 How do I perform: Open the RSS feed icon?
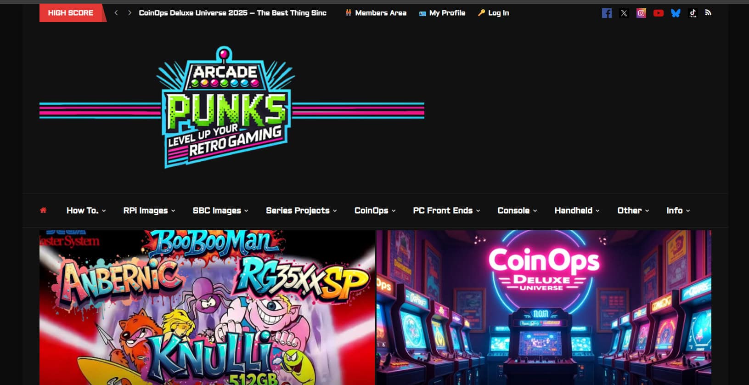click(708, 13)
